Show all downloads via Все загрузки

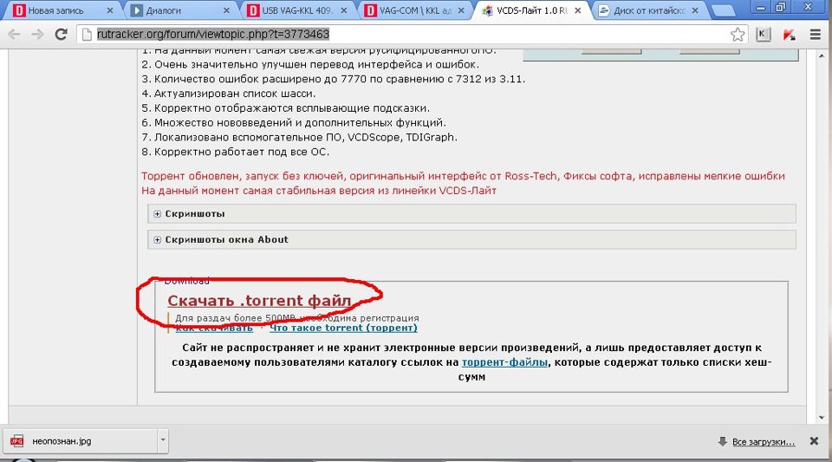[x=763, y=442]
